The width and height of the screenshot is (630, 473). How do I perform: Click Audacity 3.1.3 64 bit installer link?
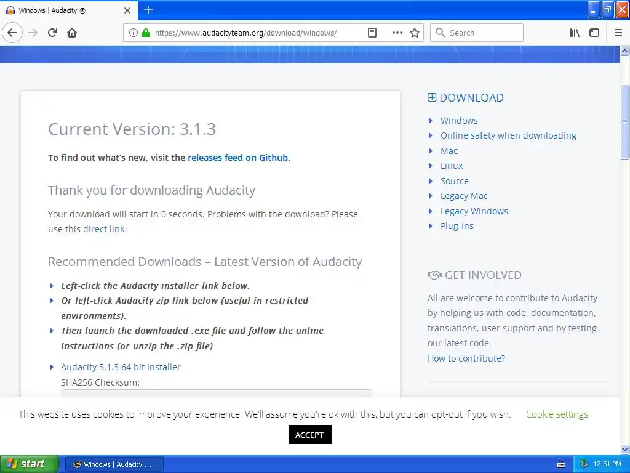tap(121, 367)
